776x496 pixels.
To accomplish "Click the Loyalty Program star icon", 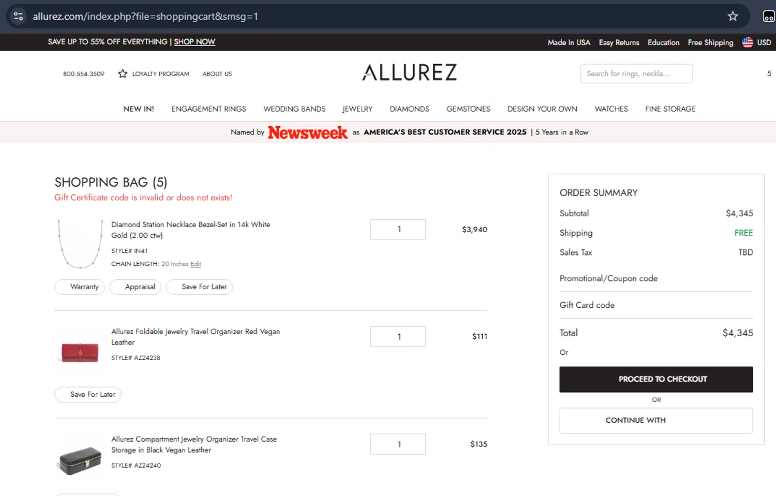I will coord(123,73).
